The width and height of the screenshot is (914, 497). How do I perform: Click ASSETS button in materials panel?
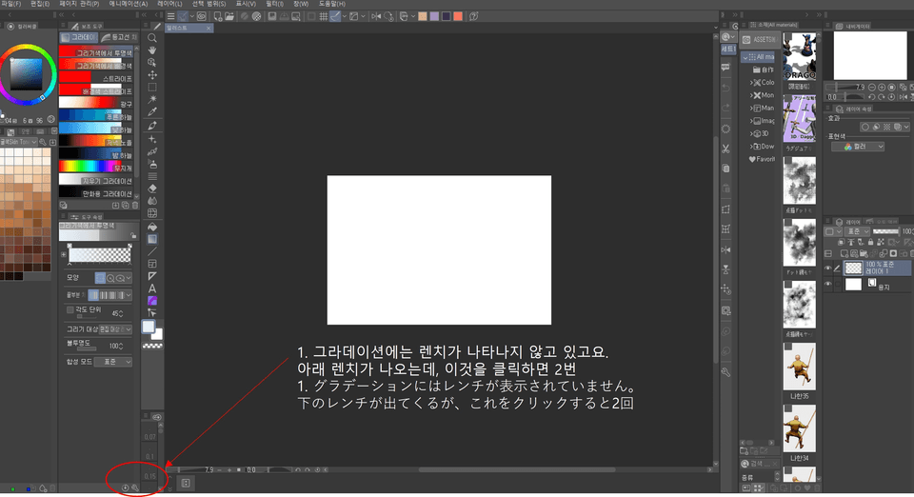[x=759, y=40]
